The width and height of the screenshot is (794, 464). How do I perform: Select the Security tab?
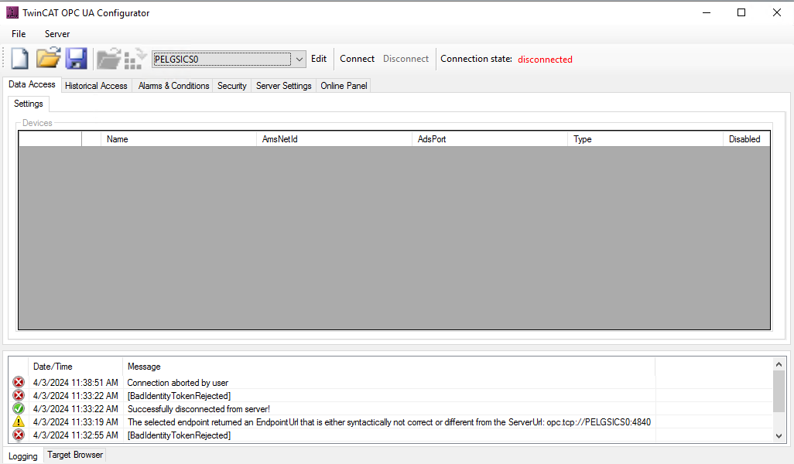coord(231,86)
